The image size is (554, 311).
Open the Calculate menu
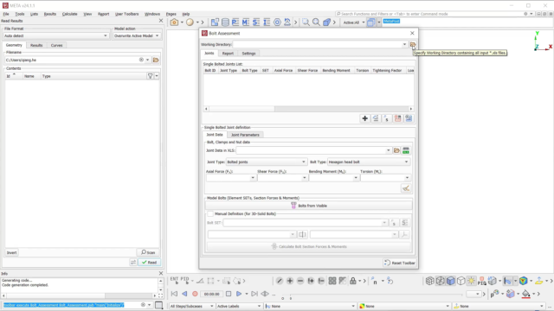click(69, 14)
